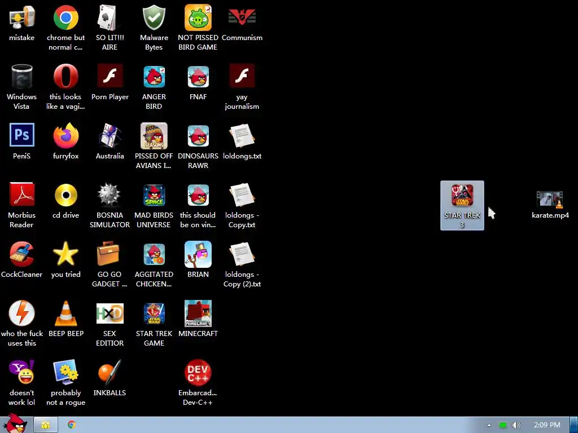The width and height of the screenshot is (578, 433).
Task: Open 'probably not a rogue' gears icon
Action: (x=65, y=372)
